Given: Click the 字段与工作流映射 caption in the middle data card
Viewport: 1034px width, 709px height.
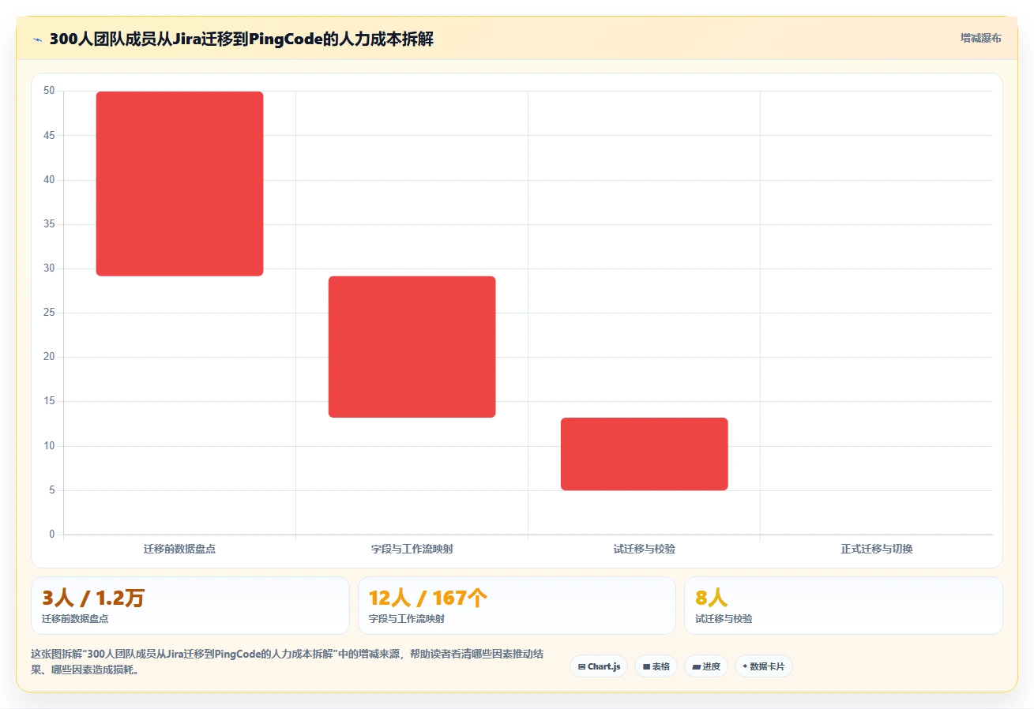Looking at the screenshot, I should (406, 619).
